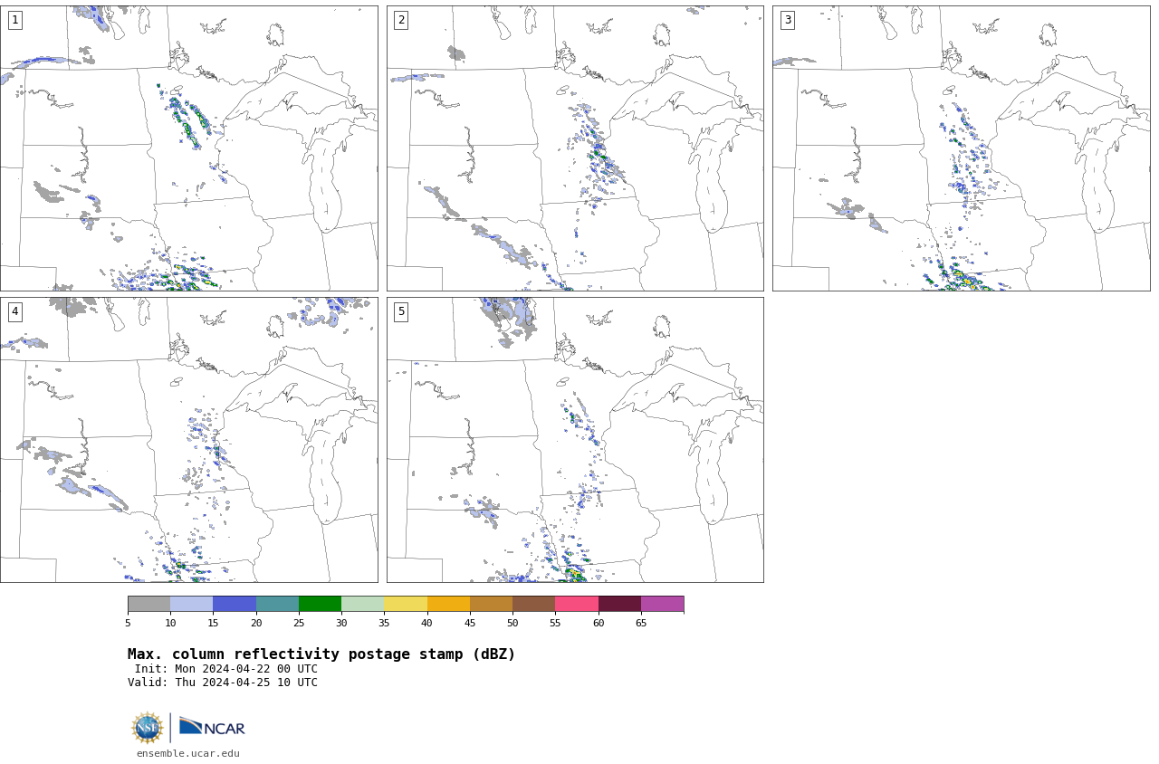
Task: Open ensemble member 3 reflectivity map
Action: pyautogui.click(x=961, y=148)
